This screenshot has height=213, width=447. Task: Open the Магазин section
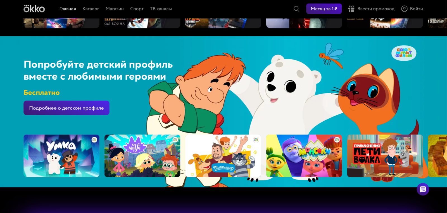click(x=115, y=9)
